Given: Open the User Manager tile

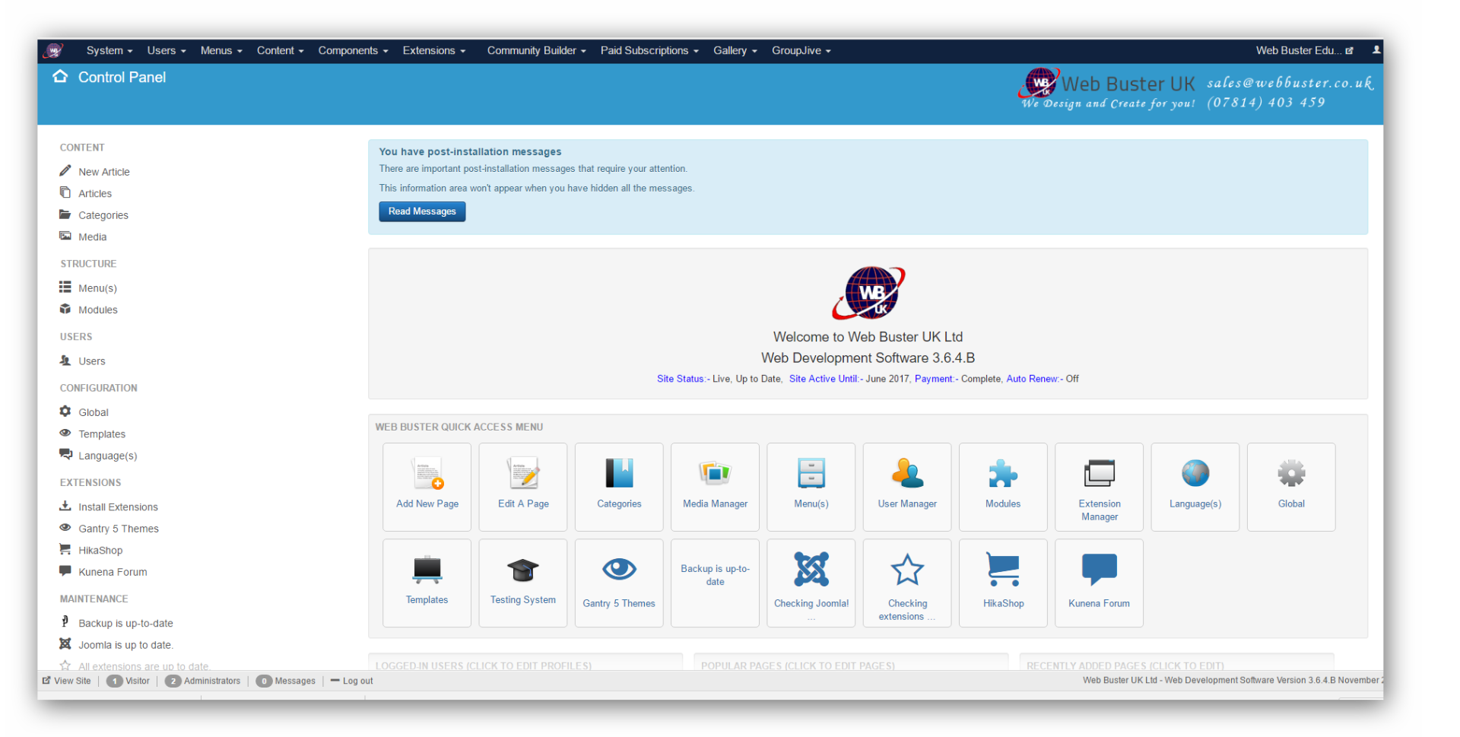Looking at the screenshot, I should click(907, 487).
